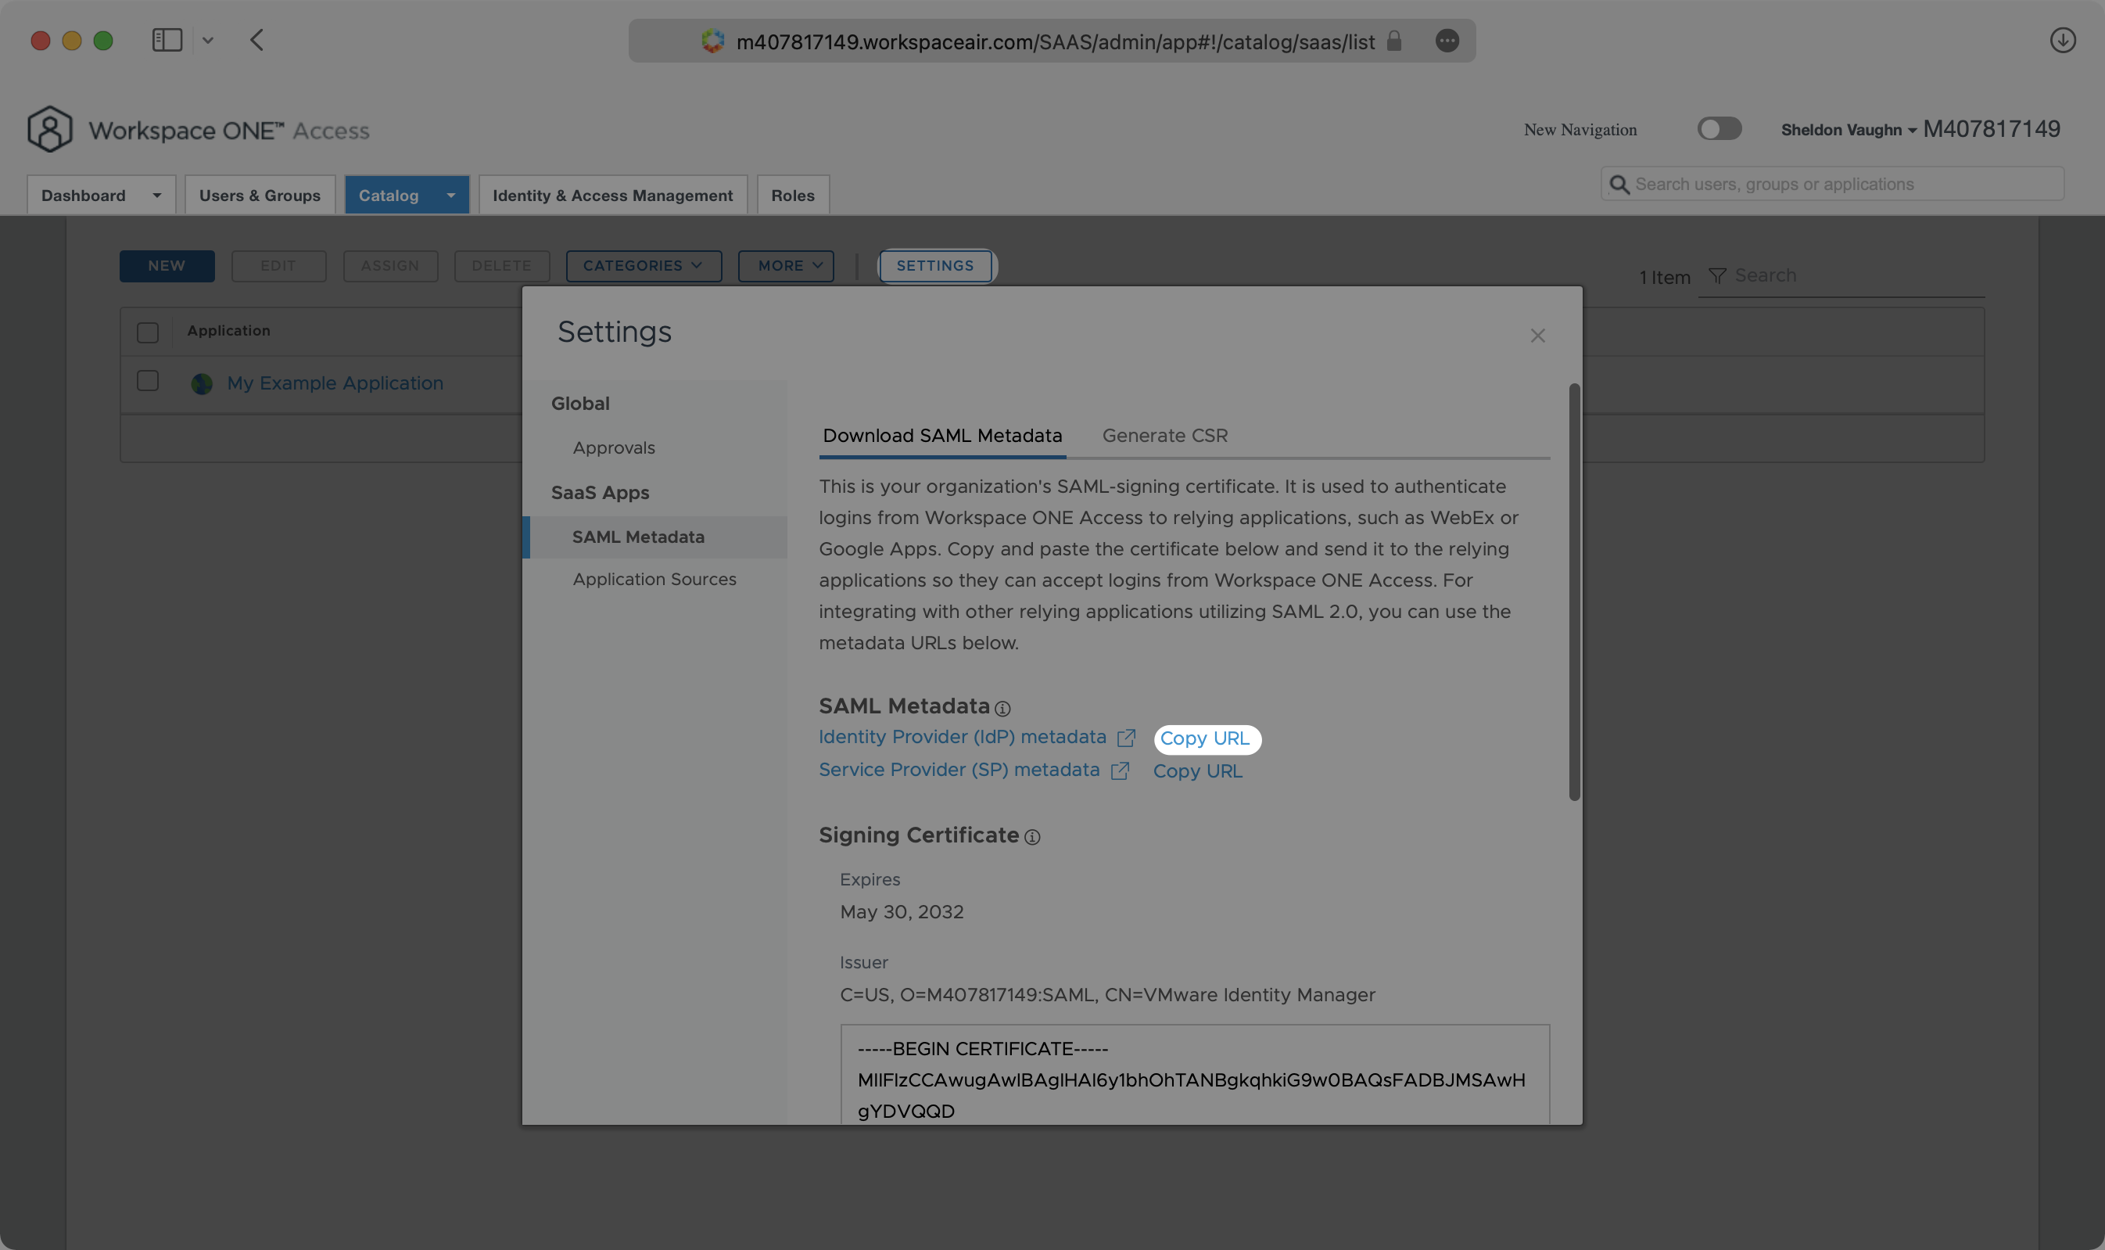The image size is (2105, 1250).
Task: Click the SAML Metadata info icon
Action: tap(1002, 709)
